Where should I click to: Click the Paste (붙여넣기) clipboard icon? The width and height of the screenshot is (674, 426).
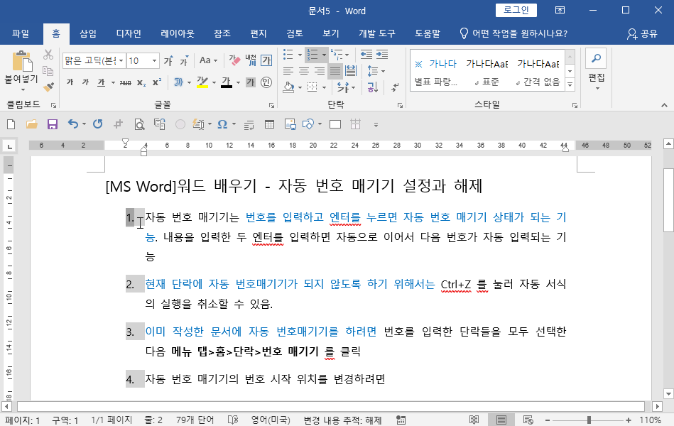[x=21, y=62]
